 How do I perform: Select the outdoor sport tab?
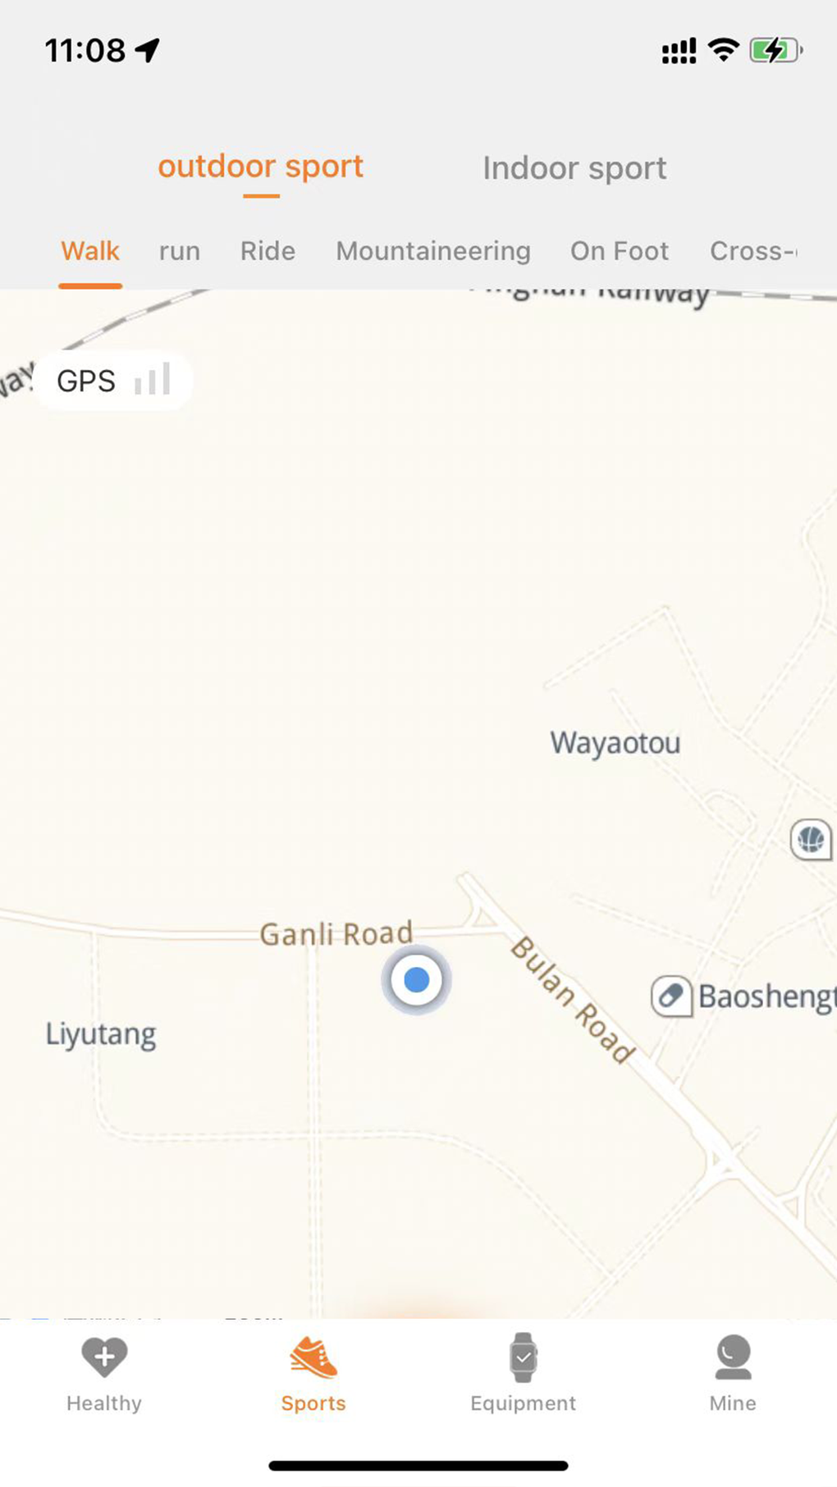(x=261, y=166)
